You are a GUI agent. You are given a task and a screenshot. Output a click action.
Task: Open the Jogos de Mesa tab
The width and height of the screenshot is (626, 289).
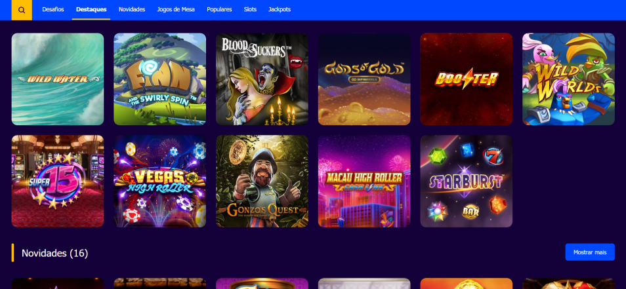[176, 10]
